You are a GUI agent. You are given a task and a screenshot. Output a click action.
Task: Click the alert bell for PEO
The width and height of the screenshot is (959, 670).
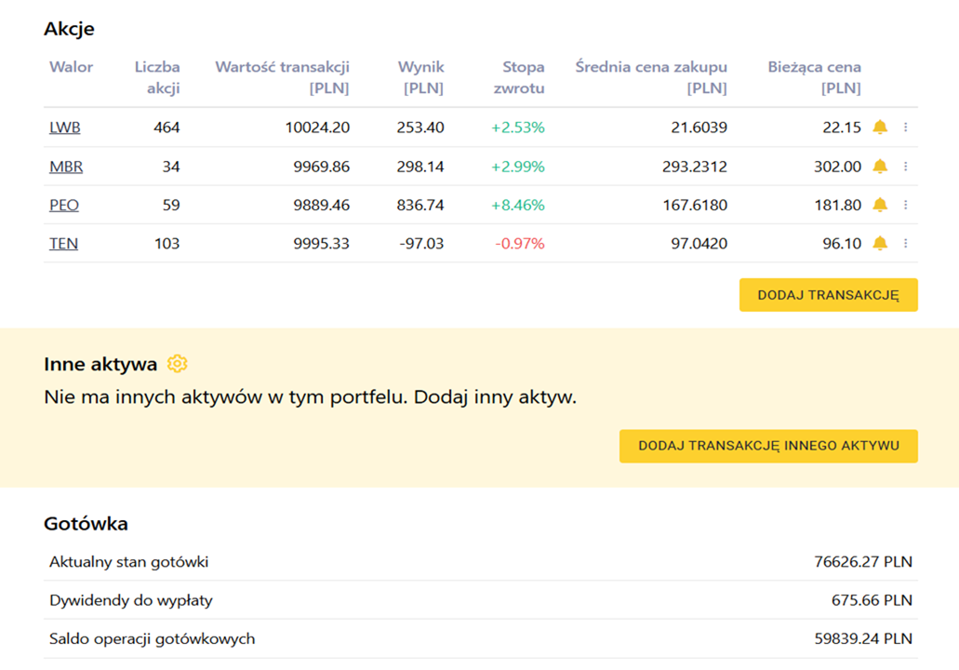[880, 205]
